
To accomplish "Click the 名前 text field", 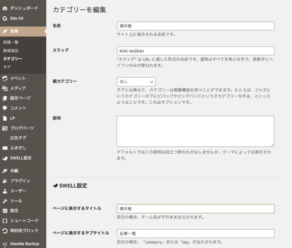I will click(196, 26).
